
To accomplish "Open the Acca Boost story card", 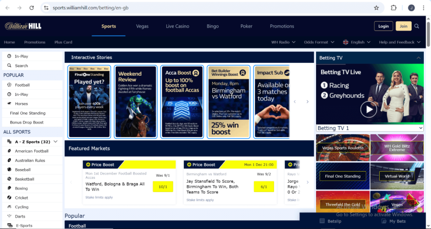I will point(182,102).
